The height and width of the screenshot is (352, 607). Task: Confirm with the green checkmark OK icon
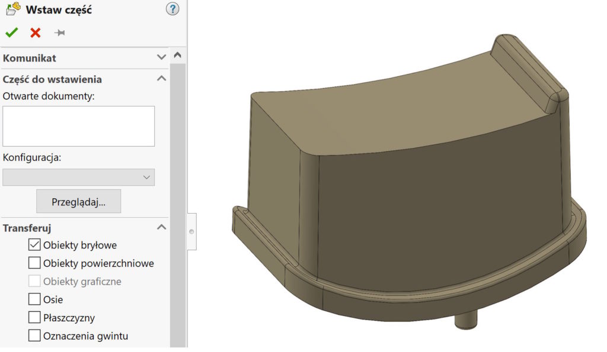11,33
